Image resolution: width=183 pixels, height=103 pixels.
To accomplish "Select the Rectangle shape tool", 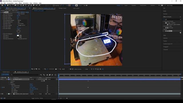I will [x=21, y=5].
